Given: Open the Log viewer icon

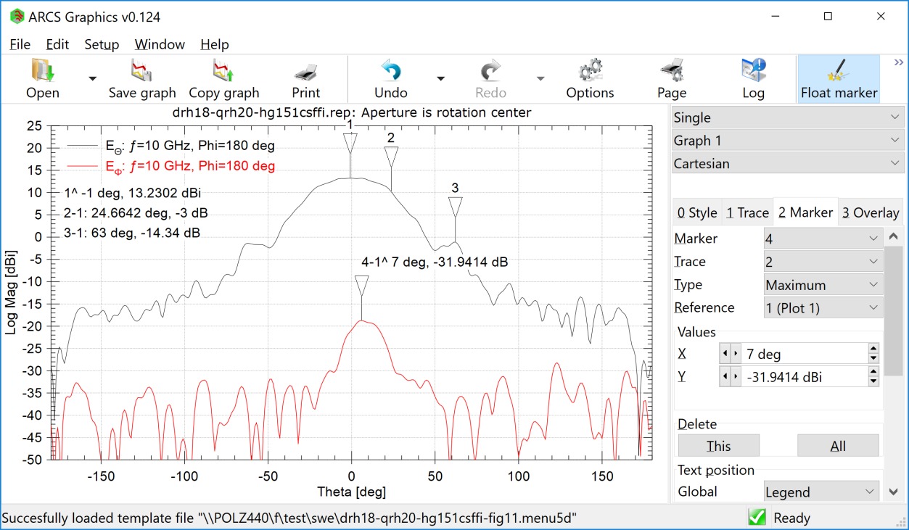Looking at the screenshot, I should (x=753, y=72).
